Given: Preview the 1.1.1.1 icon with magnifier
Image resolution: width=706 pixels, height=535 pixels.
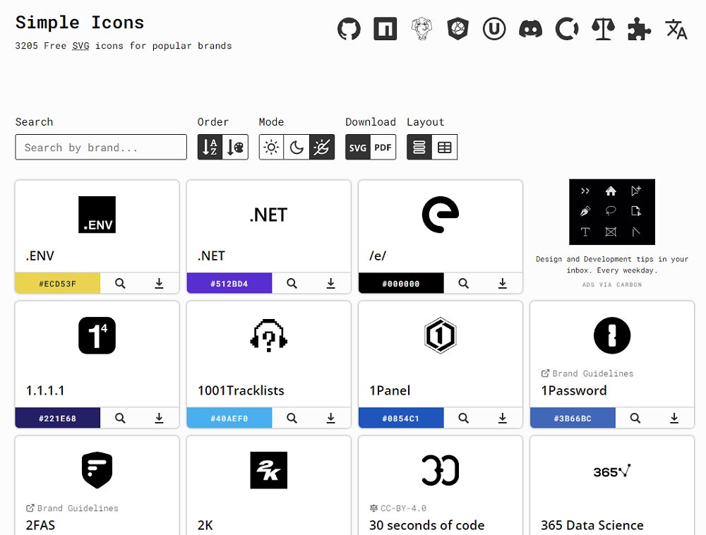Looking at the screenshot, I should pos(120,418).
